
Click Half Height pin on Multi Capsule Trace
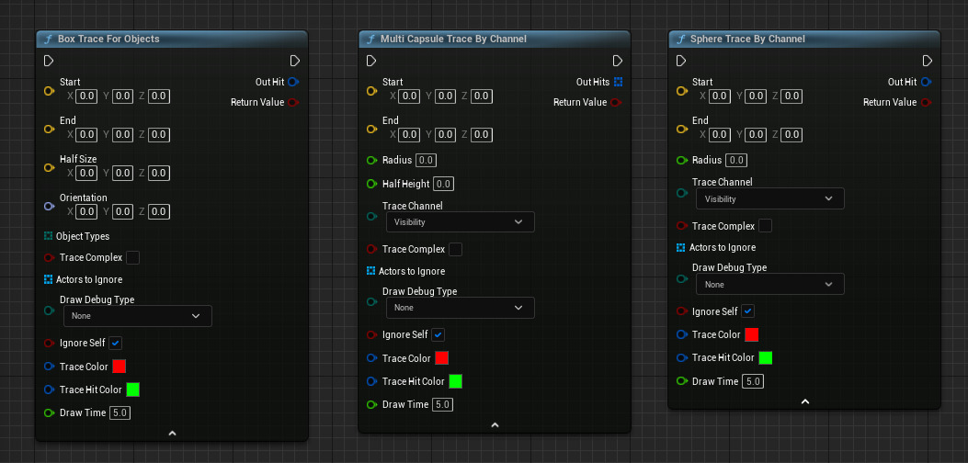click(x=371, y=184)
